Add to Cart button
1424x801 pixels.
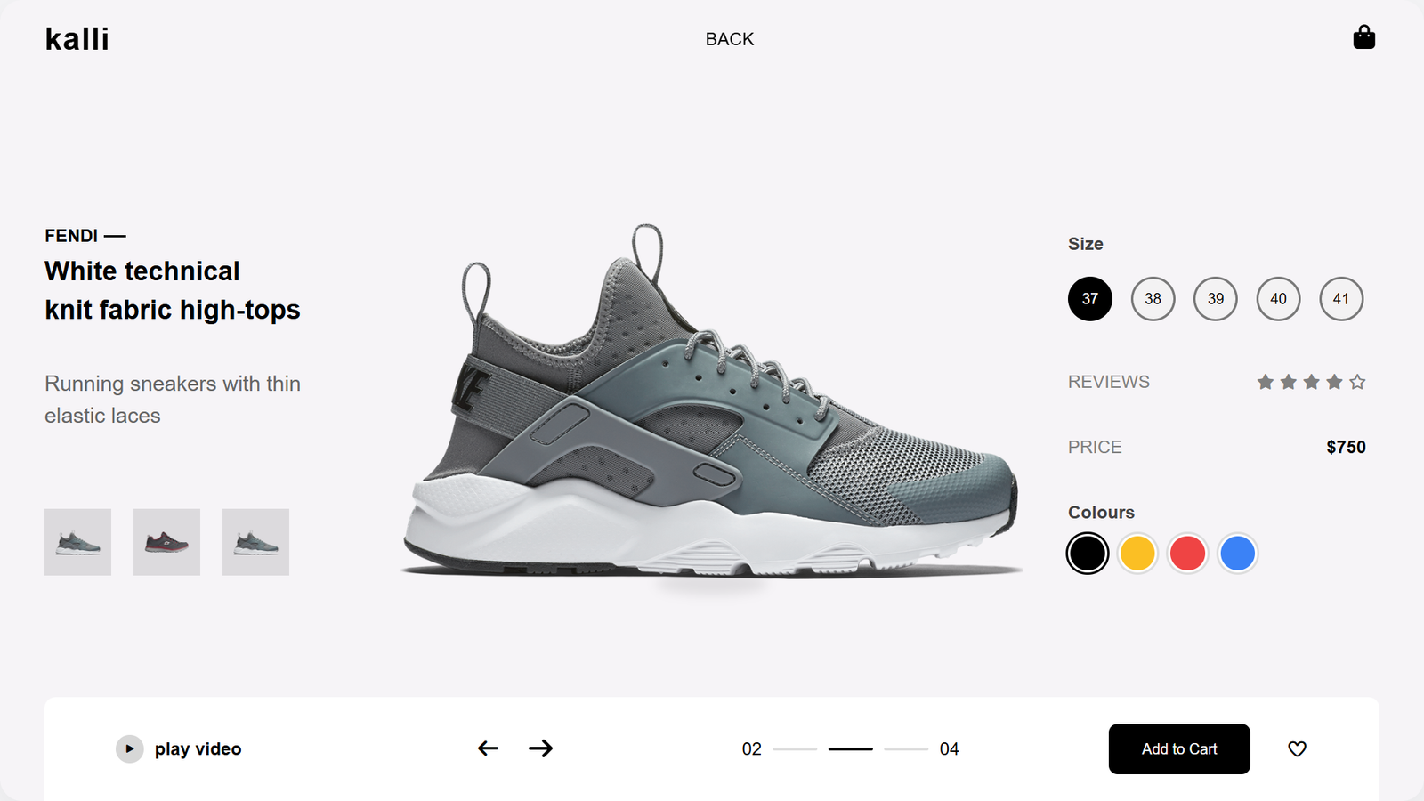click(1179, 749)
